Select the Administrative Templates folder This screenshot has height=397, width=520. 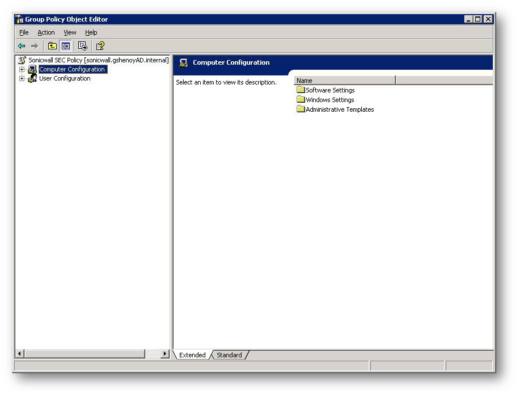(339, 109)
